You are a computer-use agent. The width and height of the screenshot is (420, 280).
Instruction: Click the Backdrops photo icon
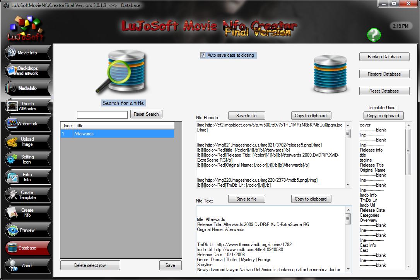click(x=12, y=70)
